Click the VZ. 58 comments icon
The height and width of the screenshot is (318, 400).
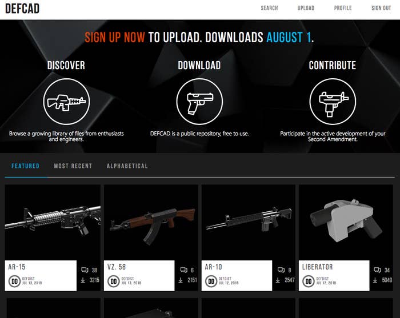coord(183,270)
